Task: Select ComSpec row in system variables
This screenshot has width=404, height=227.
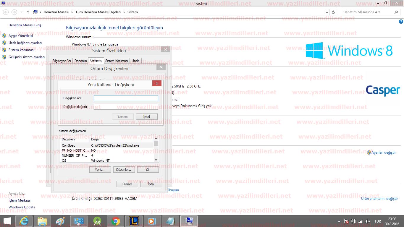Action: [x=107, y=145]
